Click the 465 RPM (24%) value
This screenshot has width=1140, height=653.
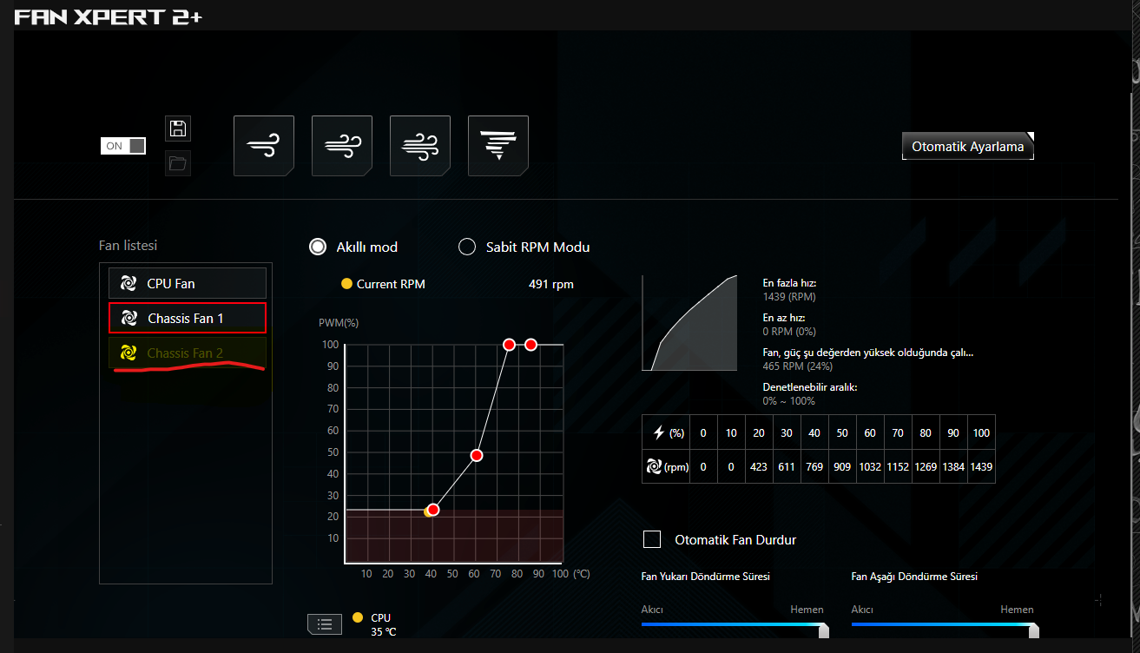coord(797,366)
